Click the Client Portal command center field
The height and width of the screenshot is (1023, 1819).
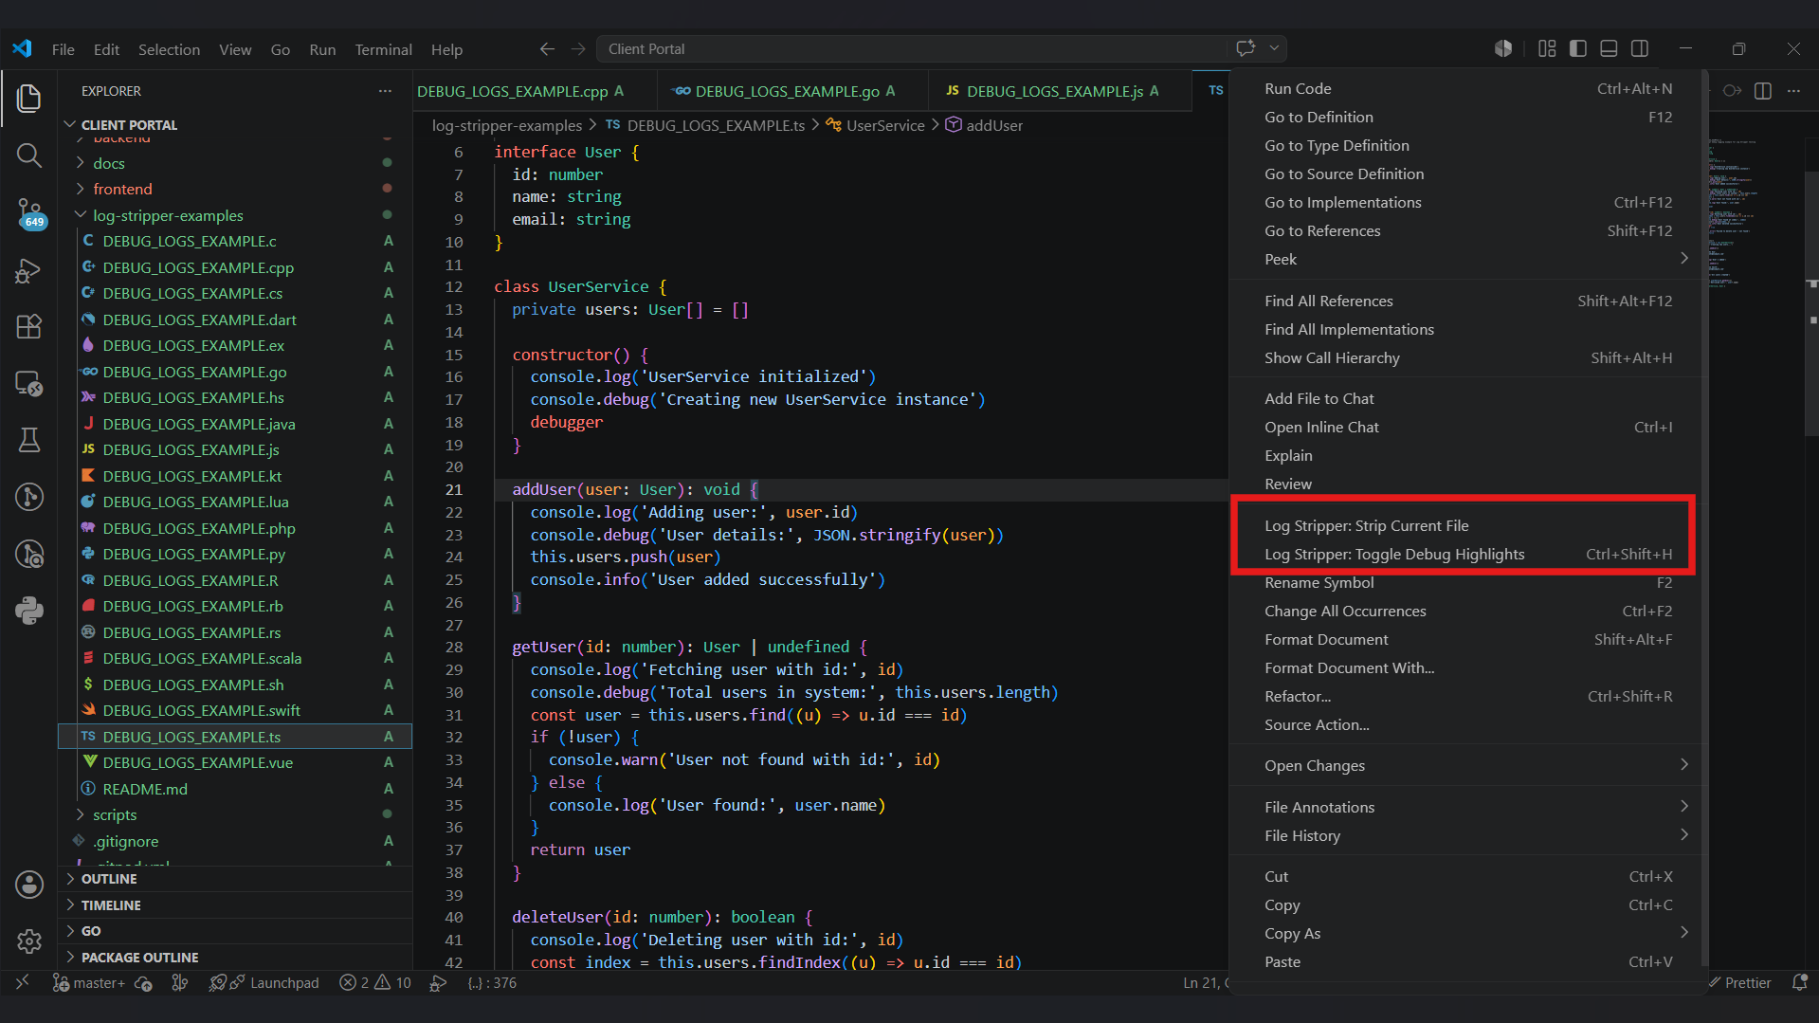[x=910, y=49]
